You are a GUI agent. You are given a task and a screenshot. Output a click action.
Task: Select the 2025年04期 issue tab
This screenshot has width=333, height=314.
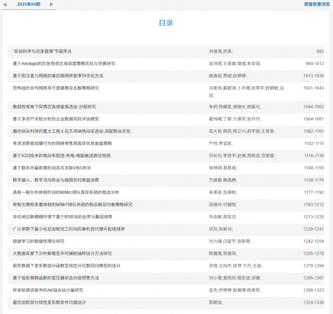(x=28, y=4)
